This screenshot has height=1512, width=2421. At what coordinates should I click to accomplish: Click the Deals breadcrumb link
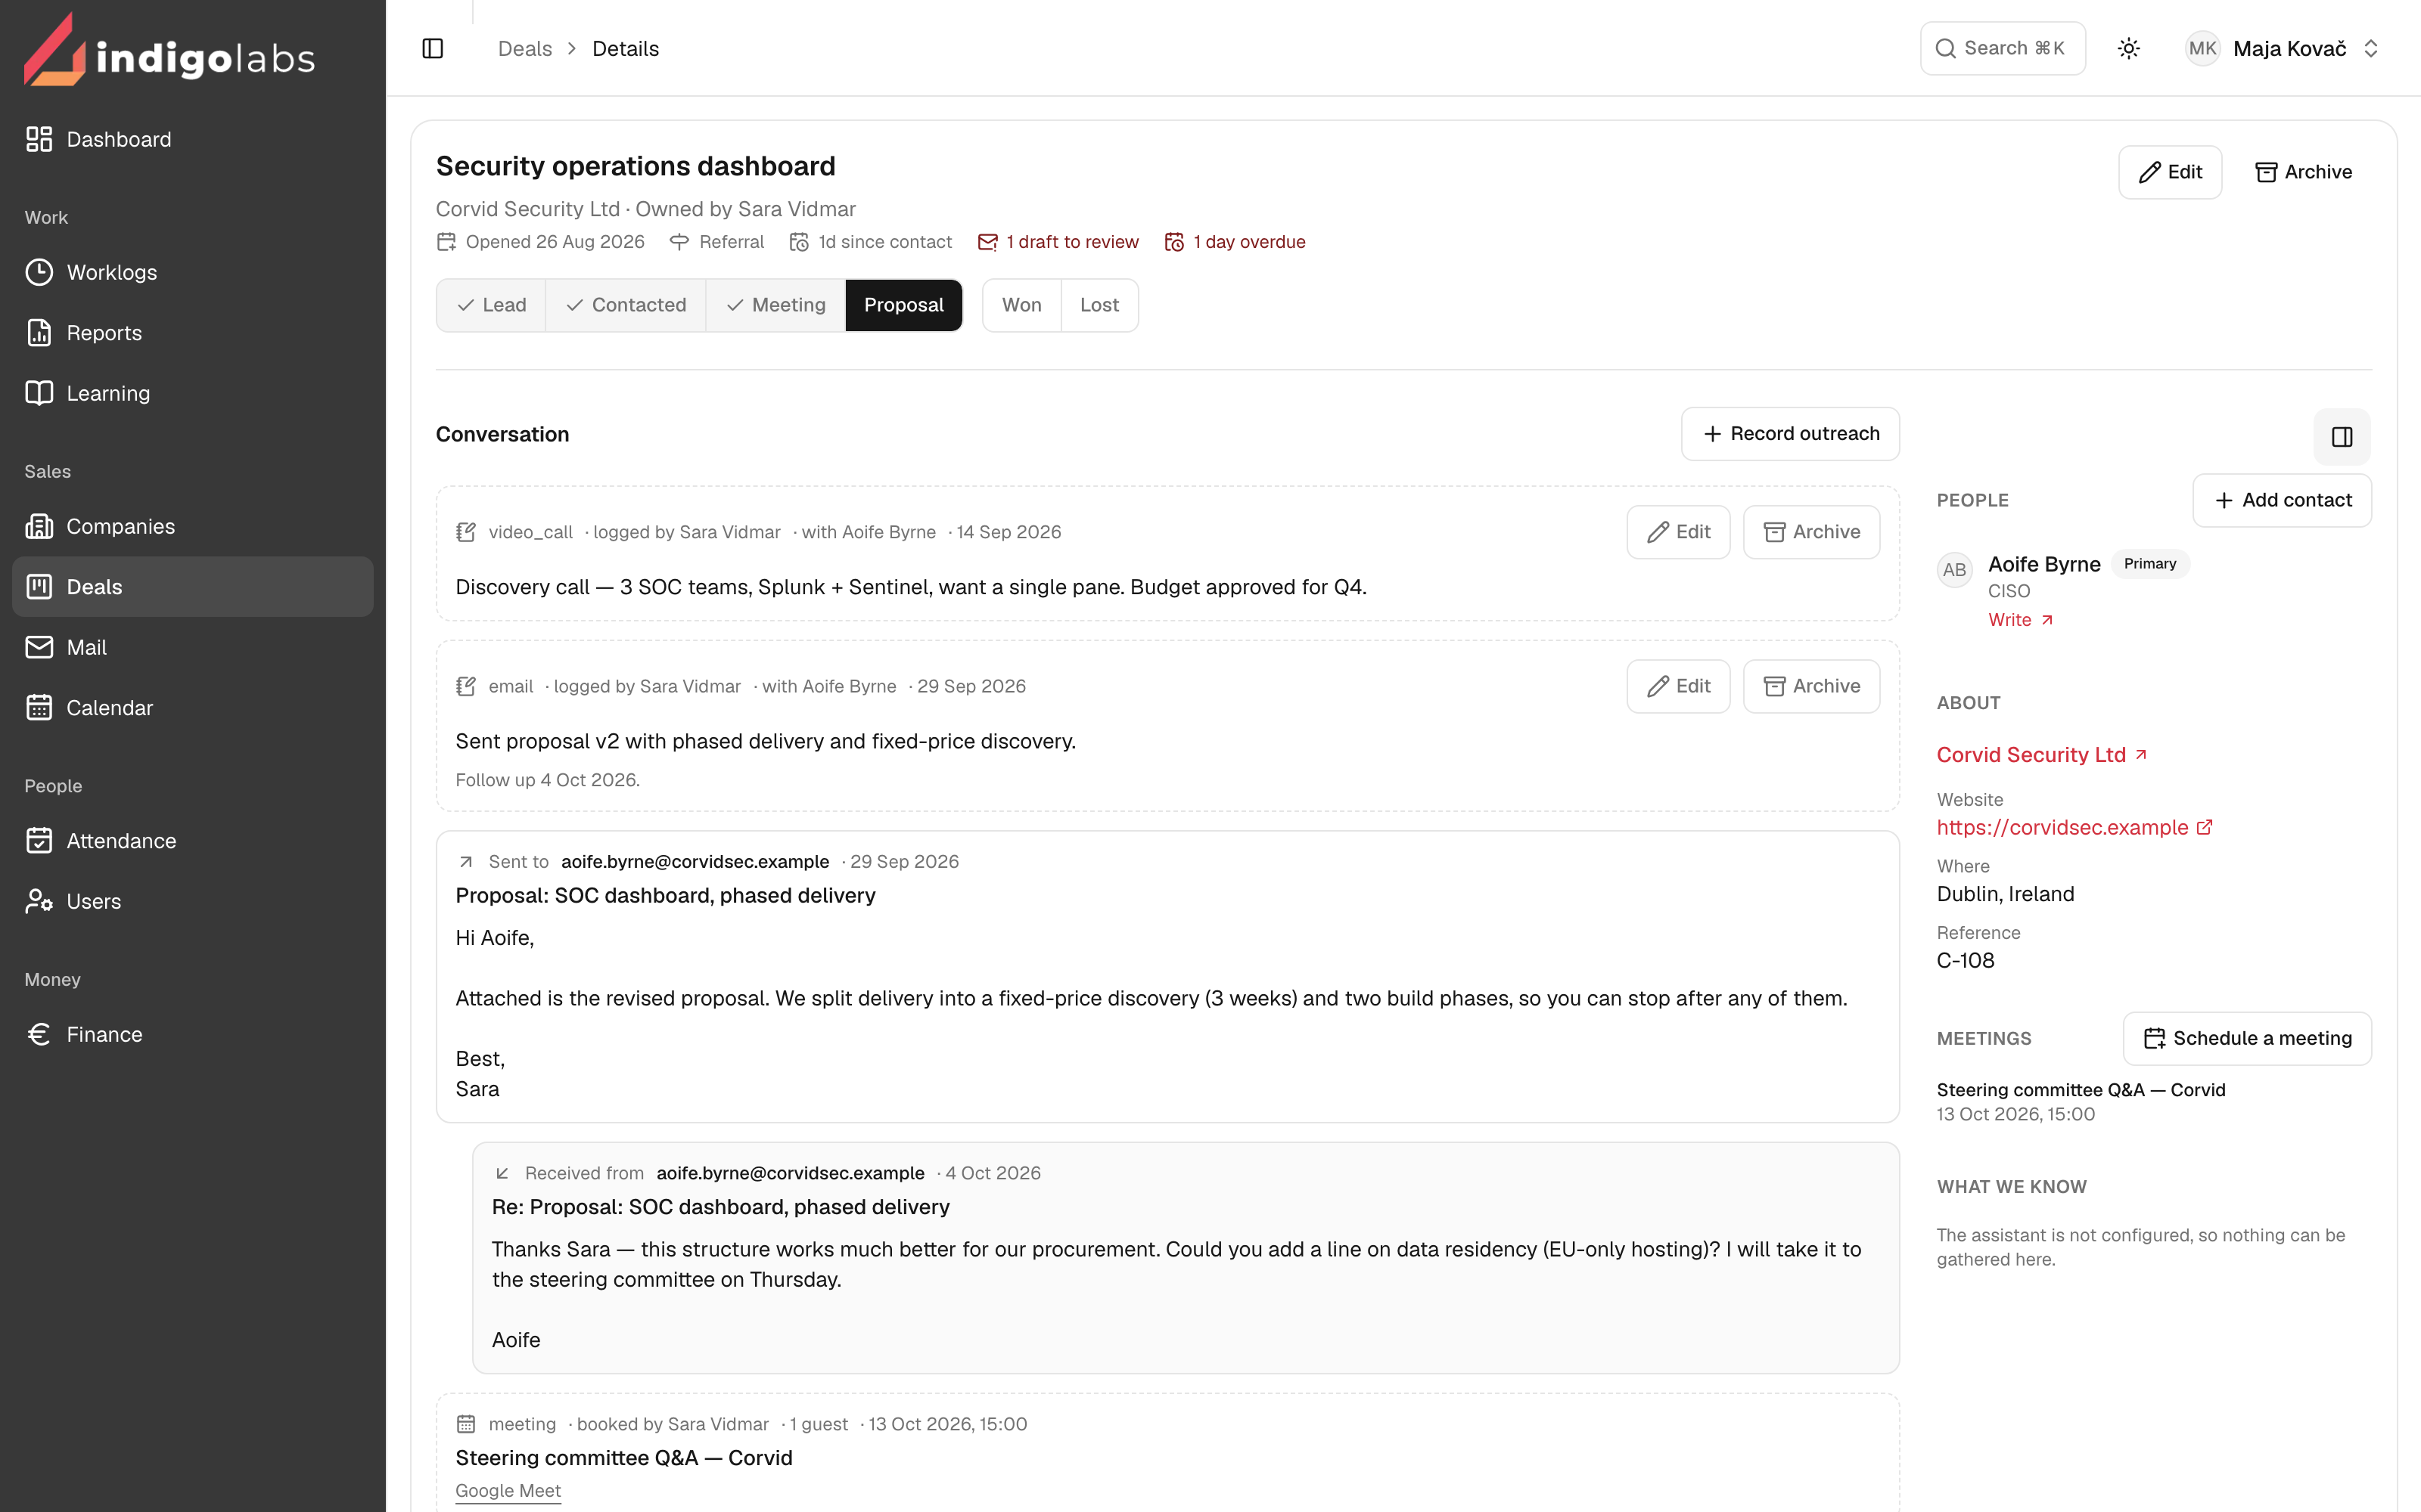[x=524, y=48]
